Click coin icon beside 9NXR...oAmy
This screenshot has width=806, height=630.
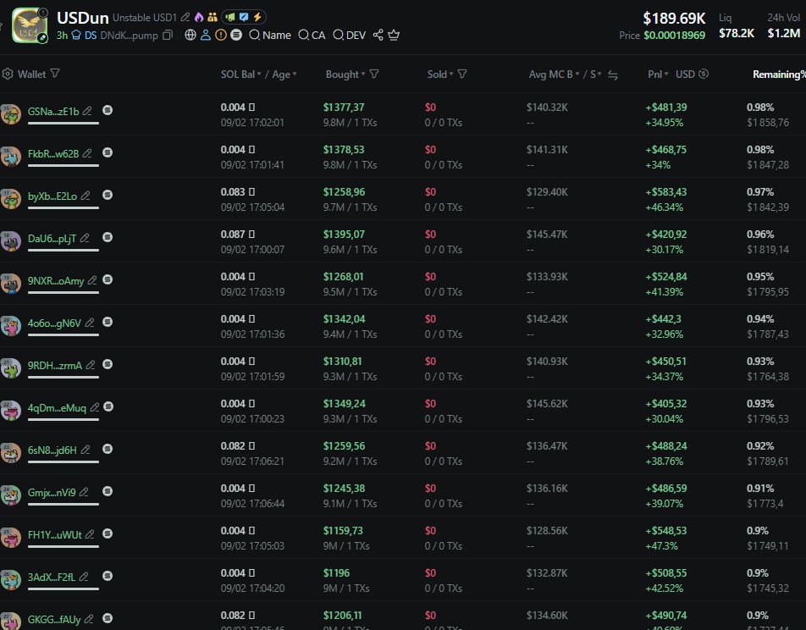click(108, 279)
